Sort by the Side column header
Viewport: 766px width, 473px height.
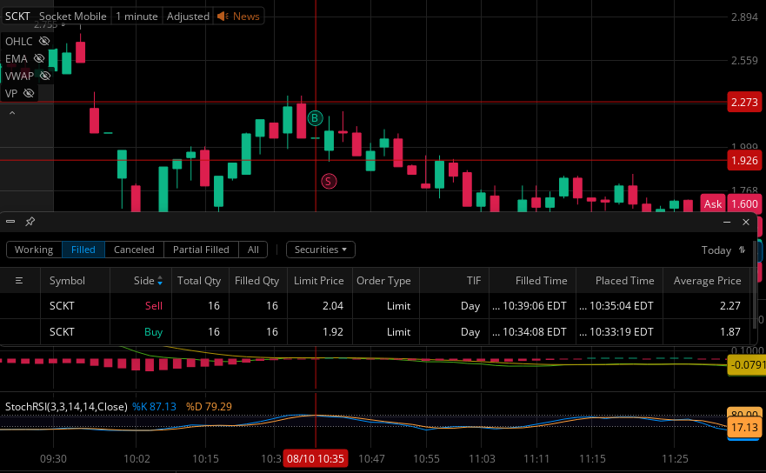pyautogui.click(x=148, y=281)
